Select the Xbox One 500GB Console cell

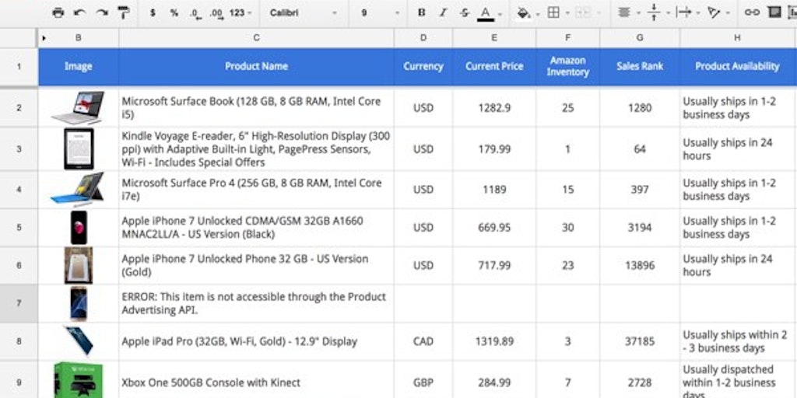tap(256, 379)
